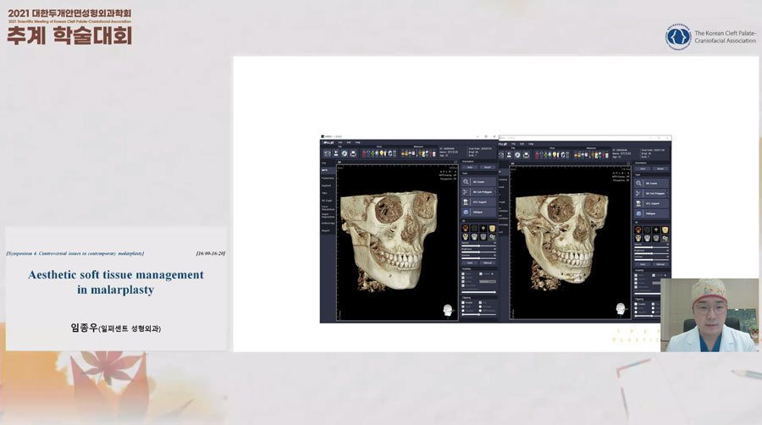Image resolution: width=762 pixels, height=425 pixels.
Task: Click Manual button below Contrast slider, right window
Action: [660, 264]
